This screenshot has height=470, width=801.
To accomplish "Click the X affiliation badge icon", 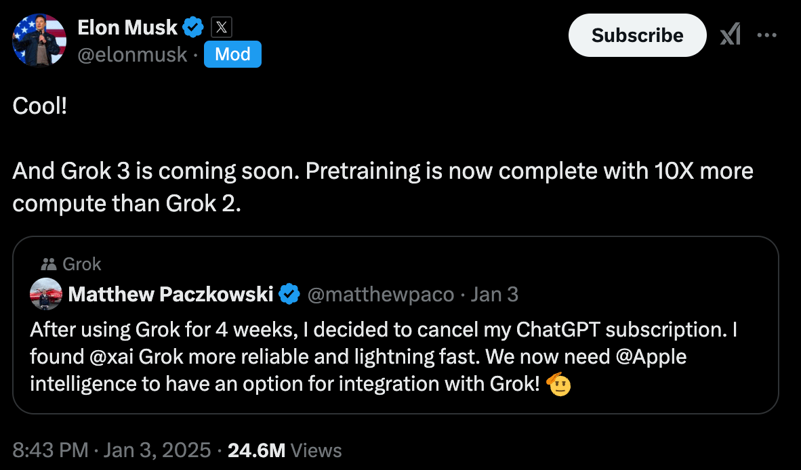I will click(x=222, y=28).
